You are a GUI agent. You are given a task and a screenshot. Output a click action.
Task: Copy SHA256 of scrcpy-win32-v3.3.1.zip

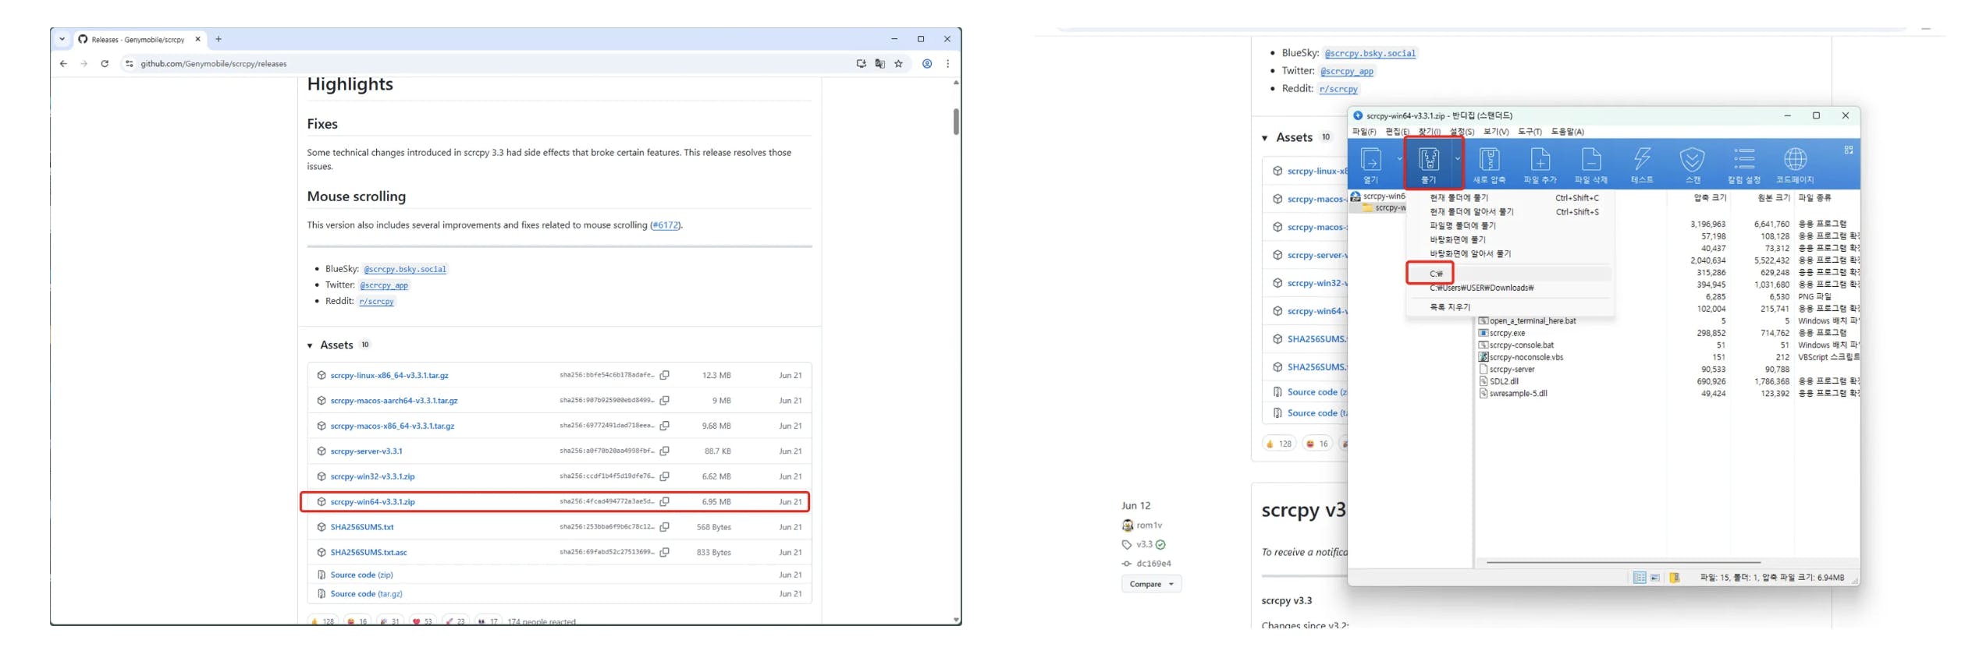pos(664,476)
